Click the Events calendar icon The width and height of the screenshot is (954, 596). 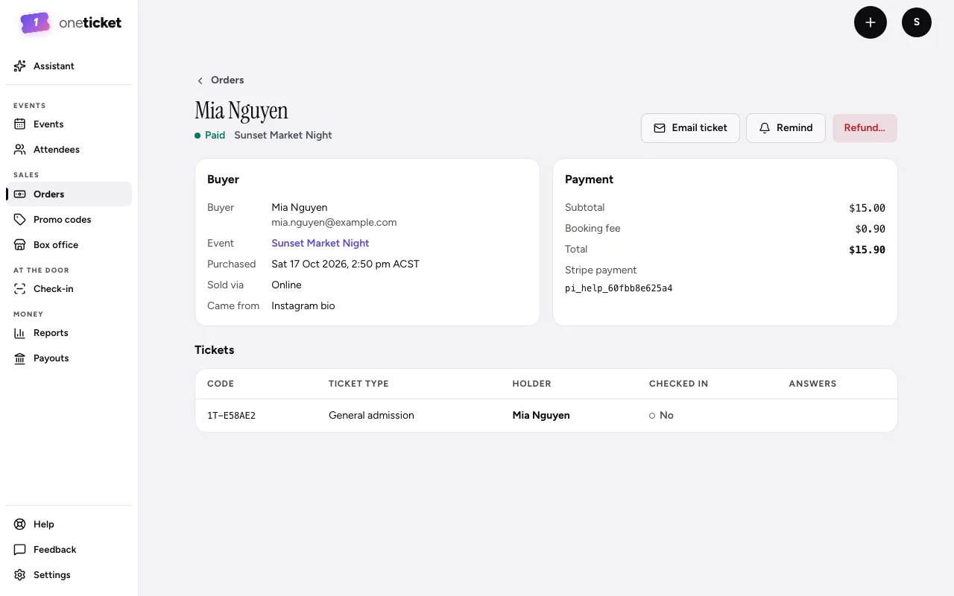coord(20,124)
